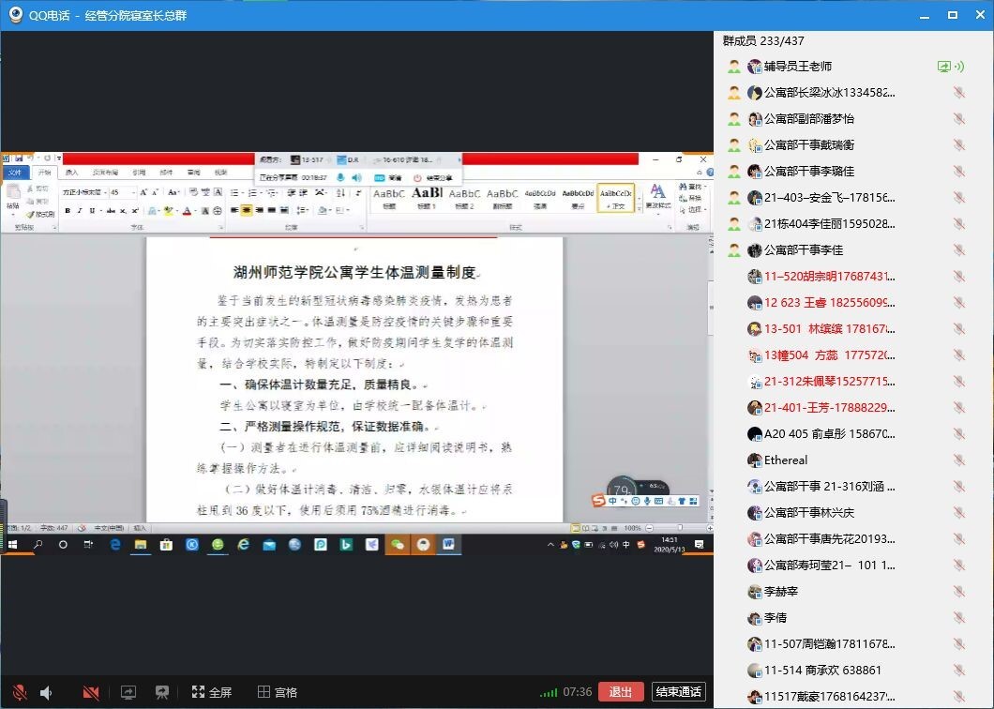Open the 插入 ribbon tab in Word

tap(71, 173)
